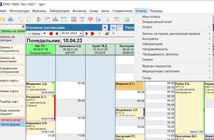This screenshot has height=140, width=214.
Task: Go to next day with single red right arrow
Action: point(87,34)
